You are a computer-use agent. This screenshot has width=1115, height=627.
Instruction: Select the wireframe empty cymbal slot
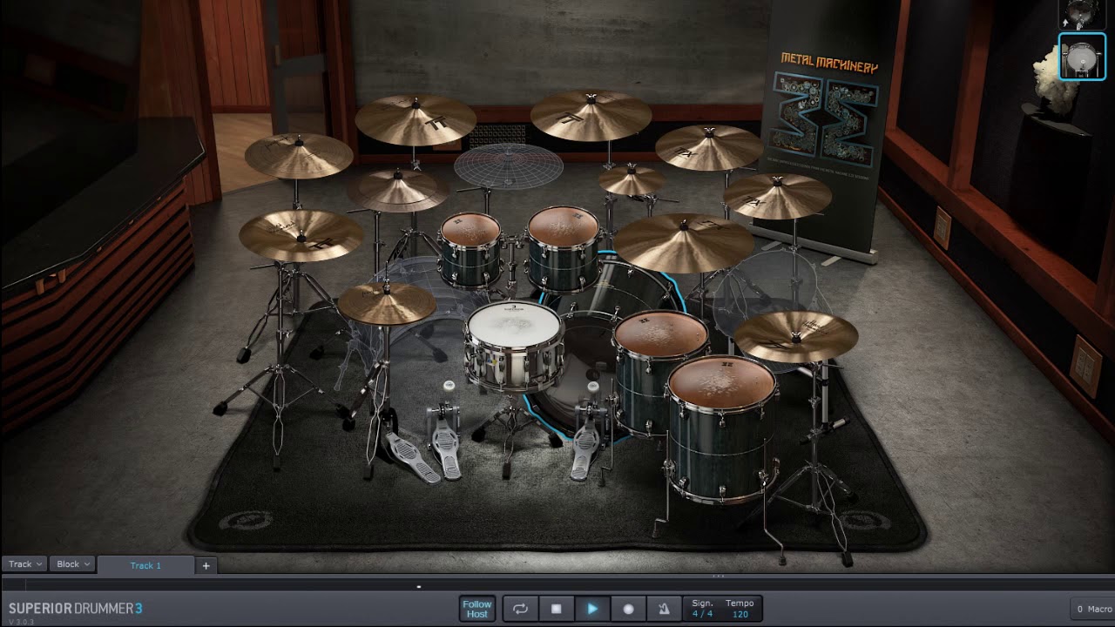(508, 165)
